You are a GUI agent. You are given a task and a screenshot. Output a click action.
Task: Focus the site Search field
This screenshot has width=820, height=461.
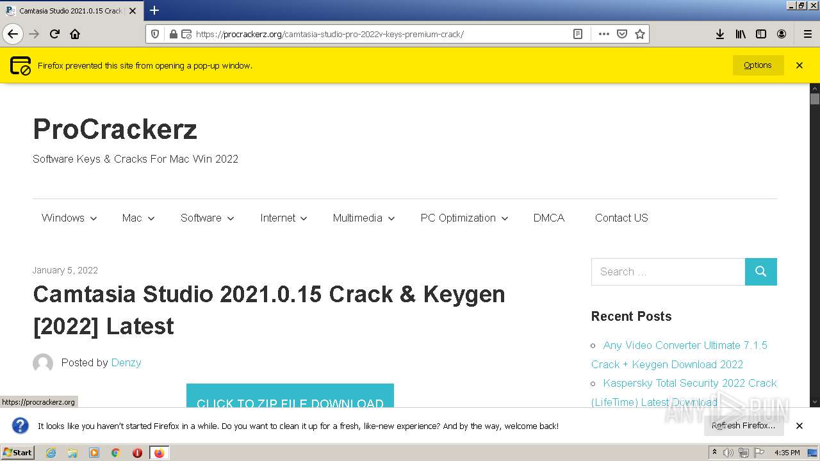click(668, 271)
